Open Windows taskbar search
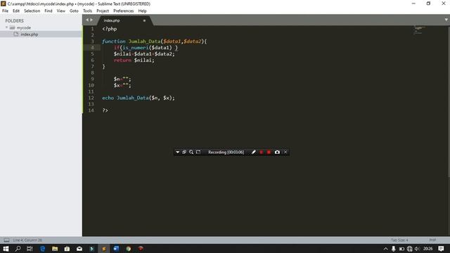The image size is (450, 253). pyautogui.click(x=18, y=249)
